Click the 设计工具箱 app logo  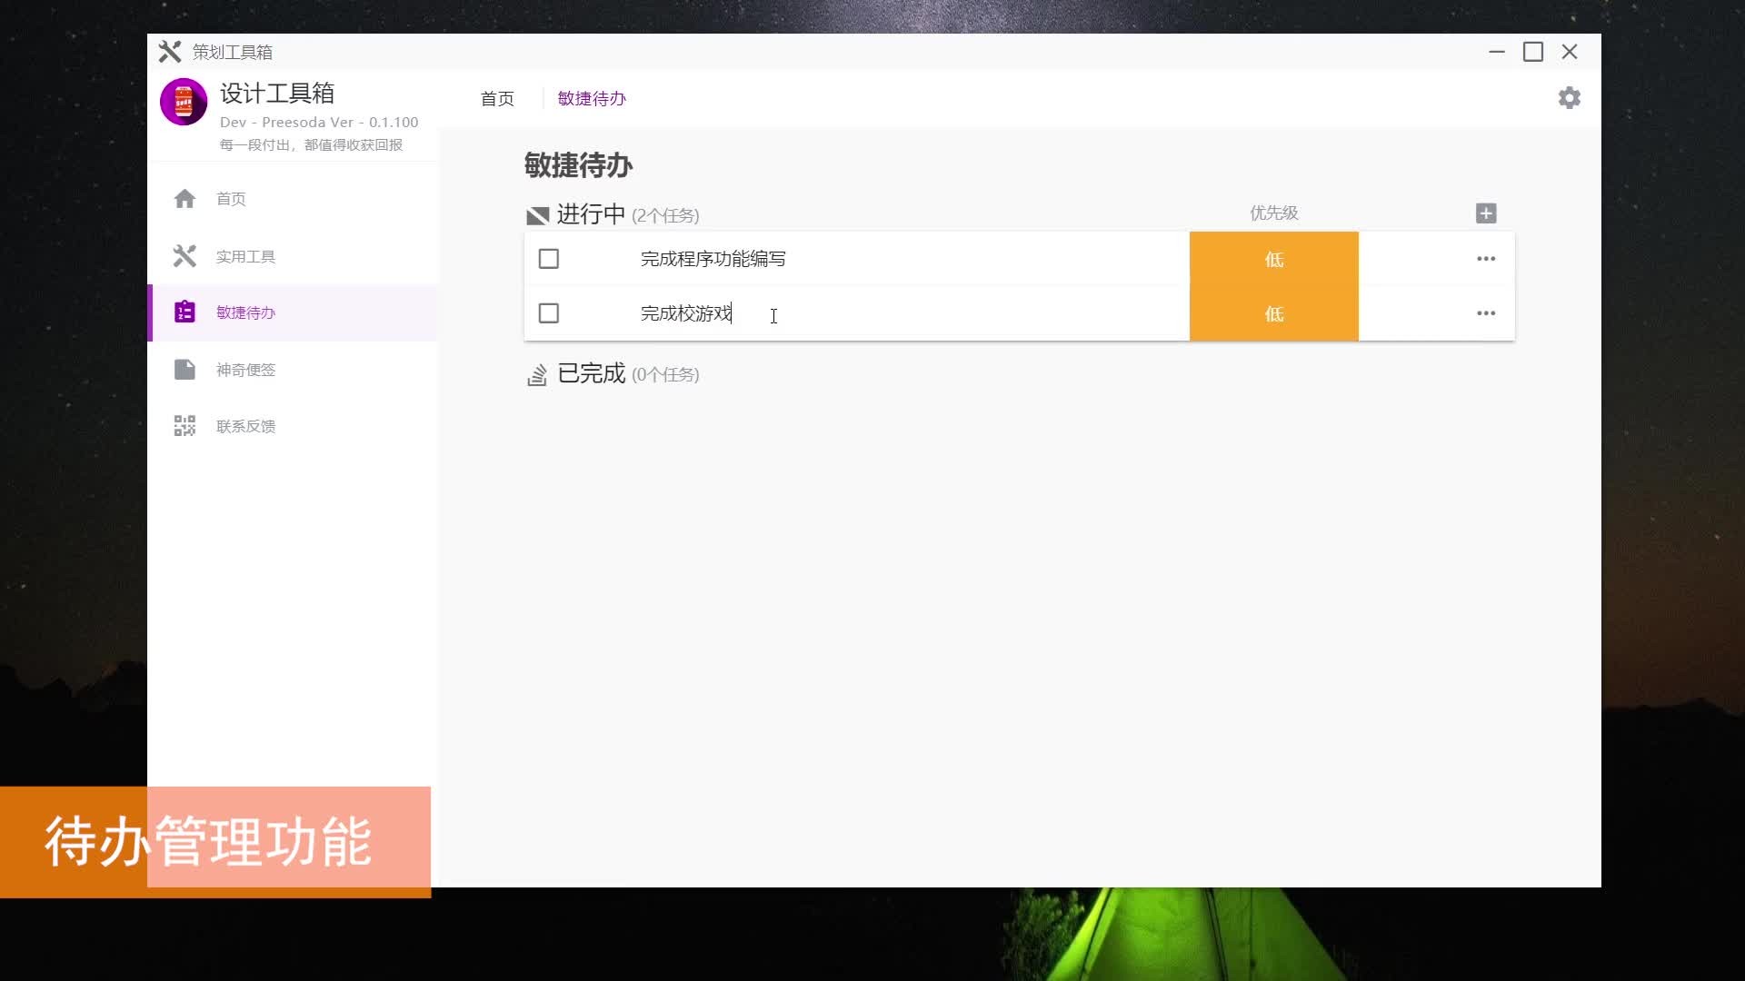(x=184, y=102)
